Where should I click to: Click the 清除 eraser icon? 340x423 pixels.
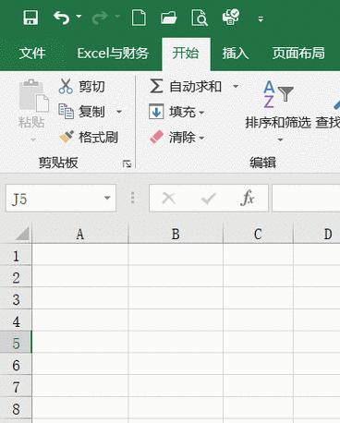coord(157,137)
